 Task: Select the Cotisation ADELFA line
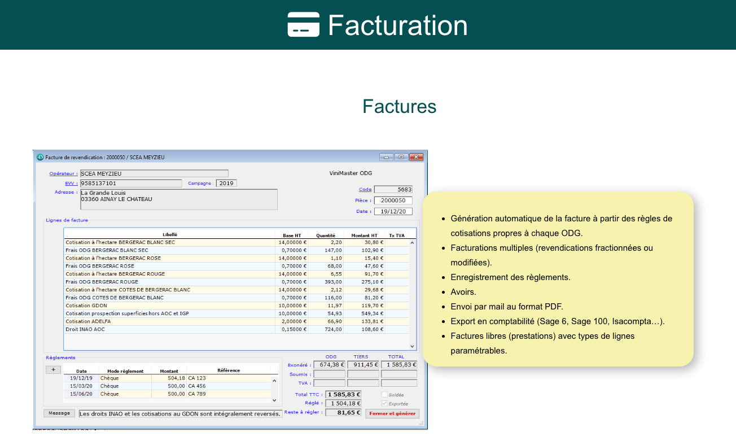[236, 321]
